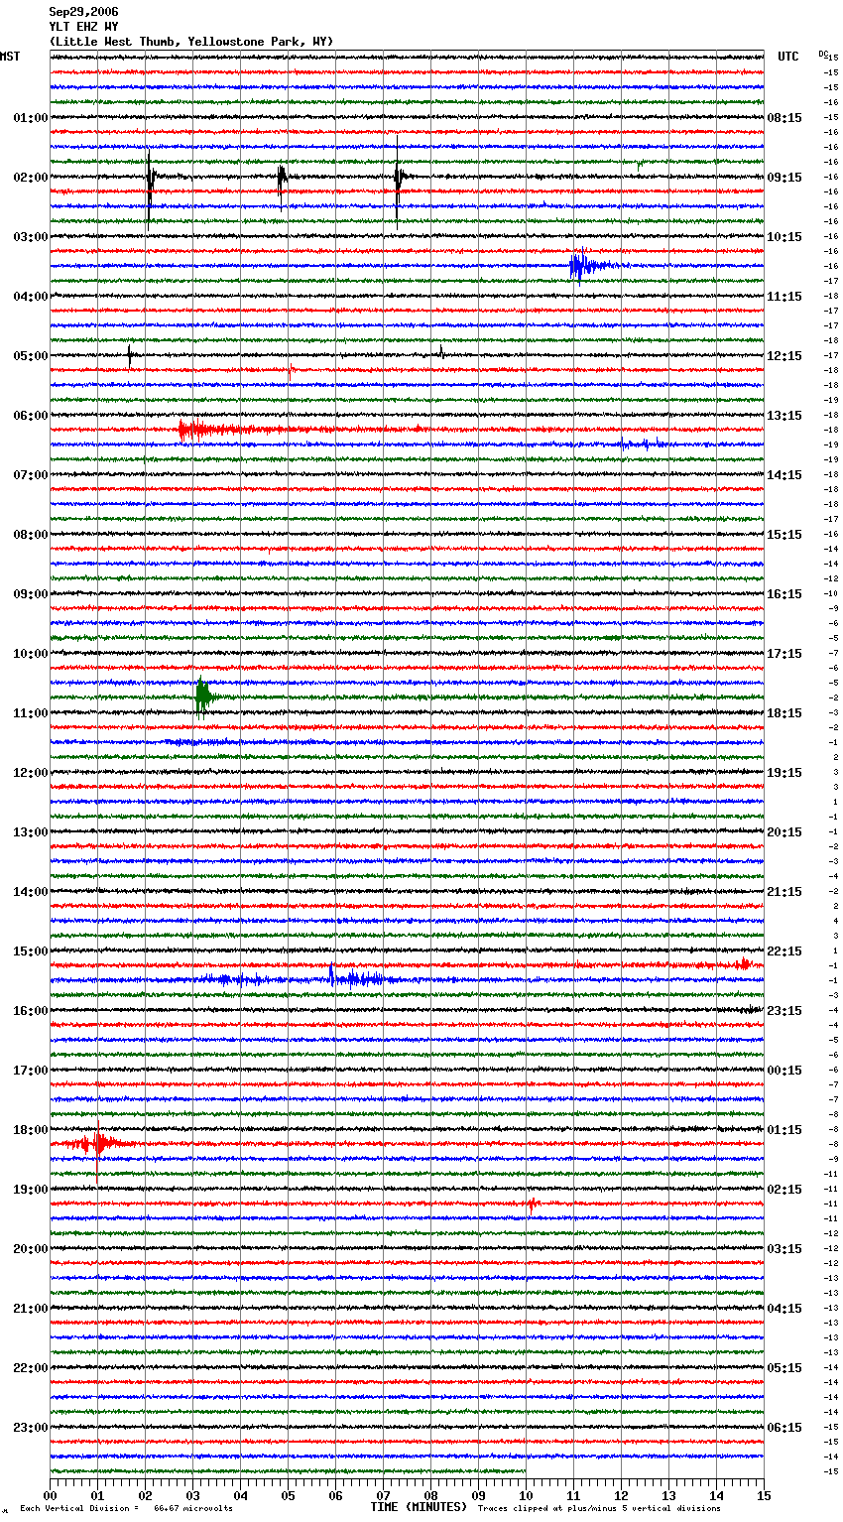Select the 21:00 MST hour label
The image size is (843, 1522).
point(31,1309)
